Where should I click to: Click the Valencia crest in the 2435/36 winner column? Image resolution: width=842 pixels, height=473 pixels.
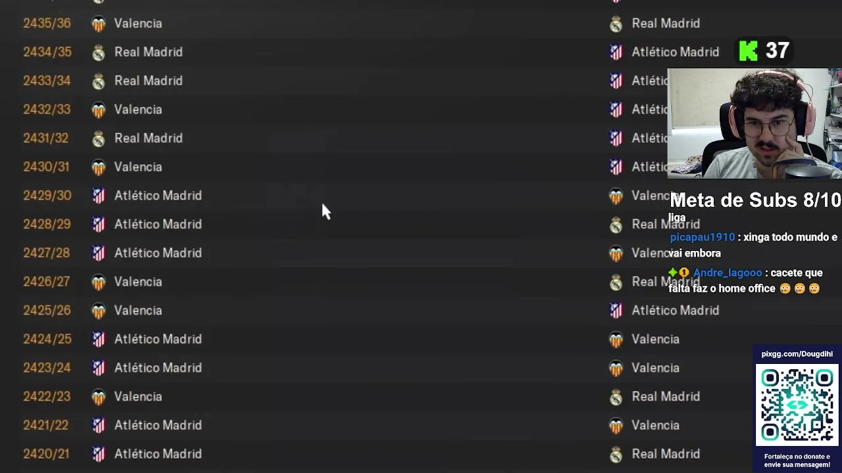click(99, 24)
